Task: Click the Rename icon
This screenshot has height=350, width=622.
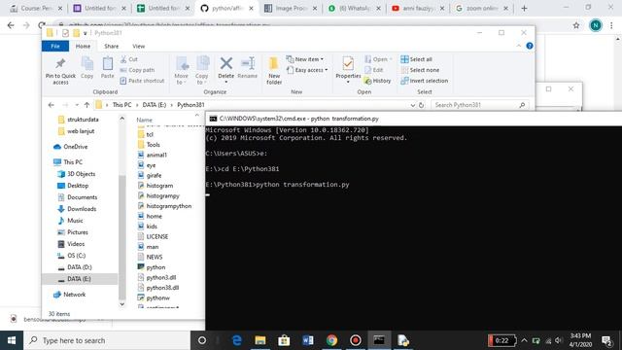Action: click(248, 63)
